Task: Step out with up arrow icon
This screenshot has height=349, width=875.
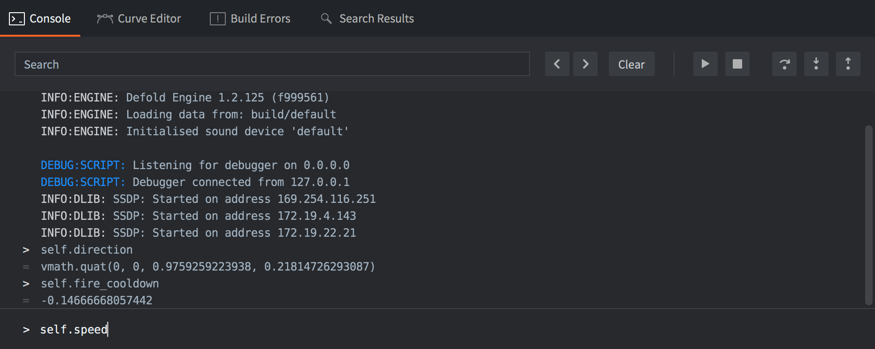Action: (848, 64)
